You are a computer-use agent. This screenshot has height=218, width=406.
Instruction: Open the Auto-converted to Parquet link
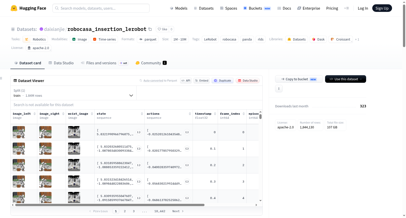[153, 81]
